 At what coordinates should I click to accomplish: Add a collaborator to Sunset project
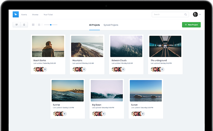point(143,114)
